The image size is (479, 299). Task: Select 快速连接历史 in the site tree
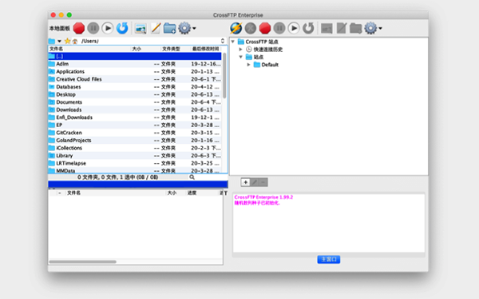tap(264, 50)
